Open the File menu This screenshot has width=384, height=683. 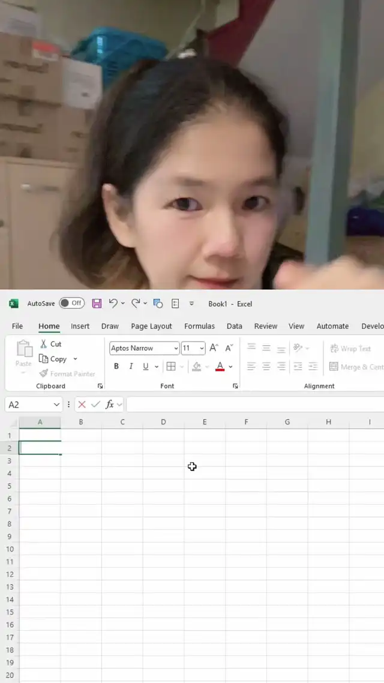pos(17,326)
